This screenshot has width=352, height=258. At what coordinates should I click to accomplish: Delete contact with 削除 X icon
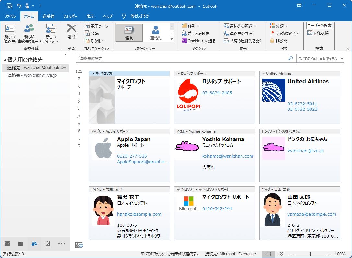(72, 28)
